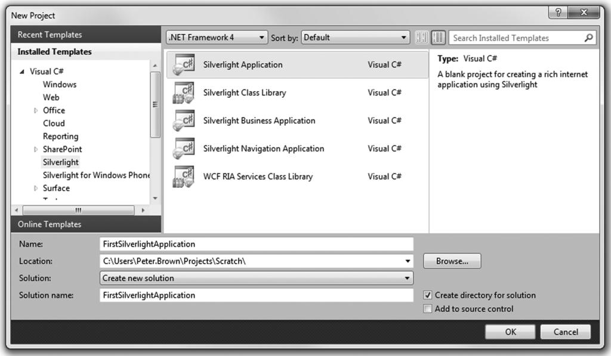Screen dimensions: 611x356
Task: Open the Sort by Default dropdown
Action: (356, 38)
